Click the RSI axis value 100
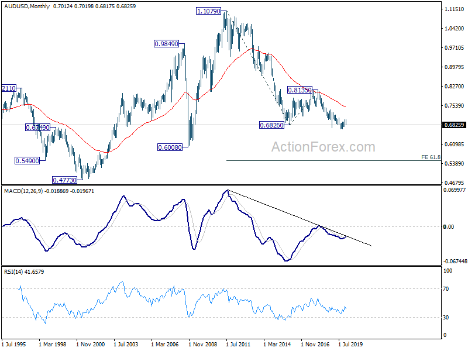 tap(448, 271)
